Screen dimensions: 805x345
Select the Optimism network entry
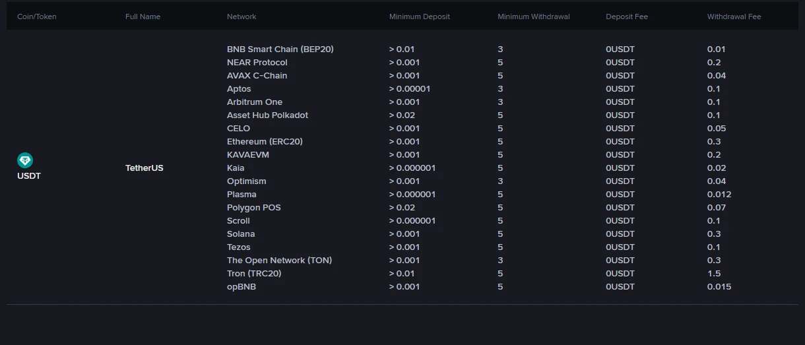click(247, 181)
